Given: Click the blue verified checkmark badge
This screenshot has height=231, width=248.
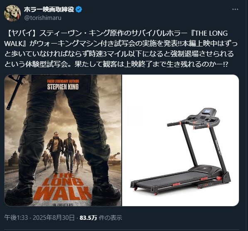Looking at the screenshot, I should pyautogui.click(x=79, y=10).
